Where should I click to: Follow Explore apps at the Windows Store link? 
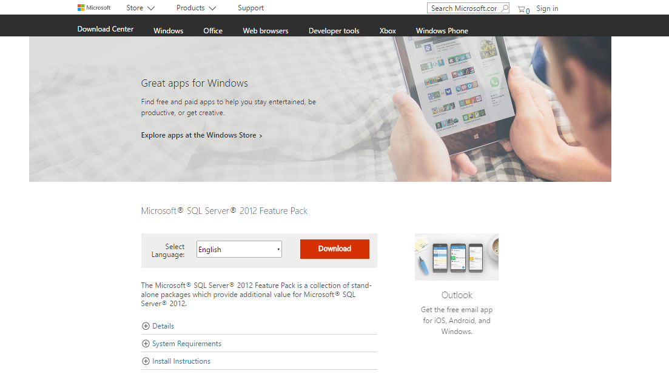coord(201,135)
